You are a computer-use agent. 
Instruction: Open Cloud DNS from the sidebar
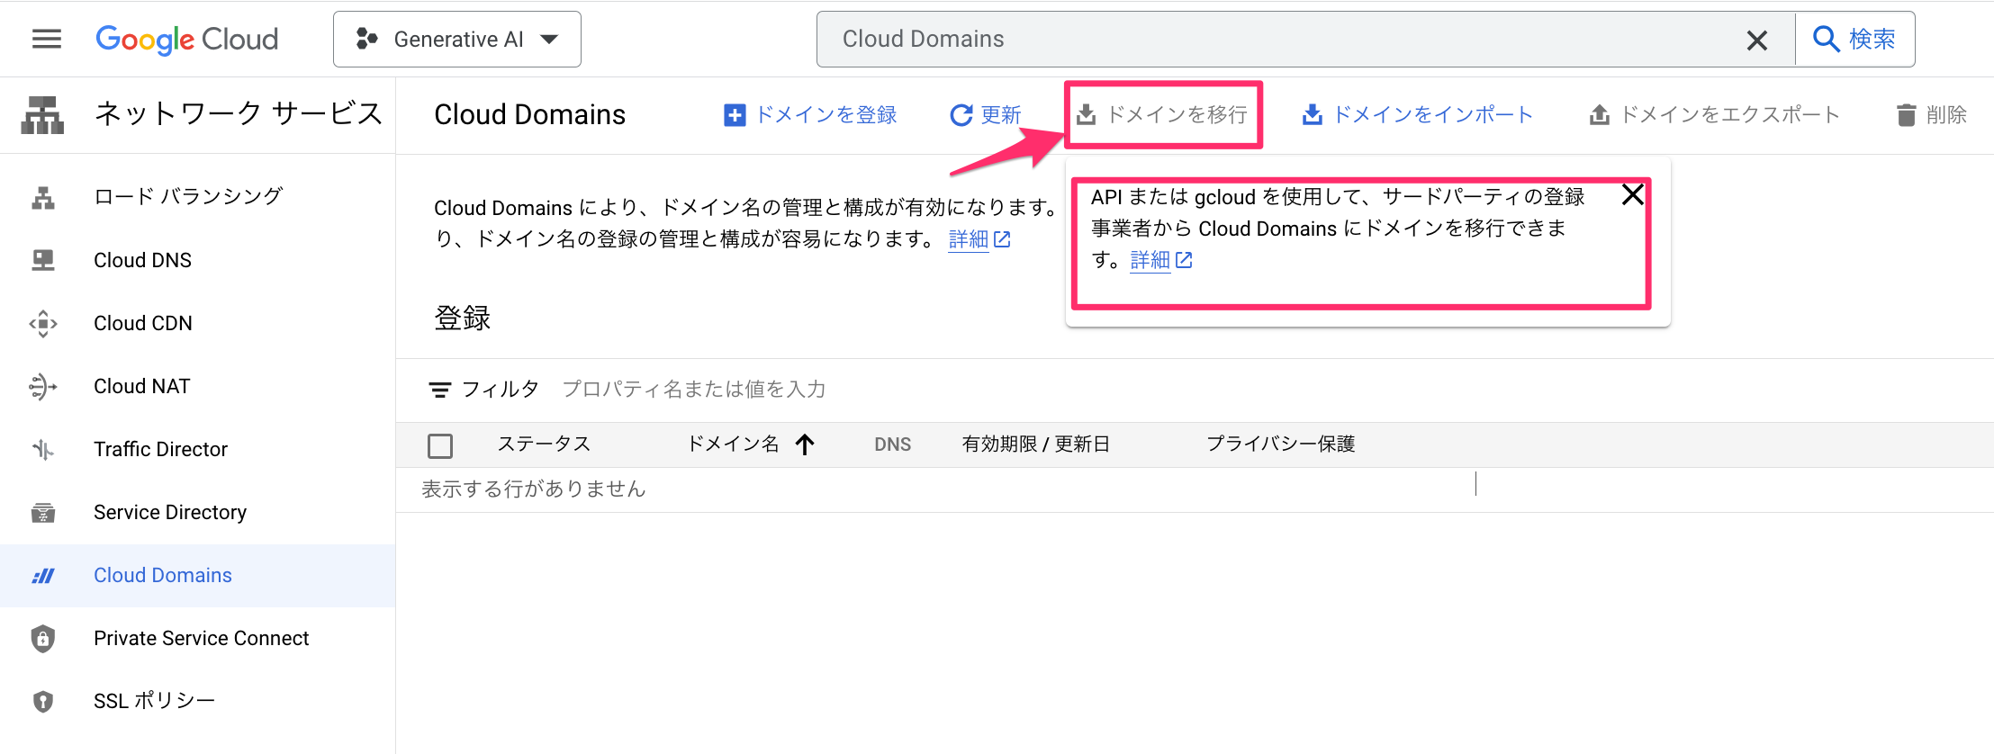coord(142,260)
